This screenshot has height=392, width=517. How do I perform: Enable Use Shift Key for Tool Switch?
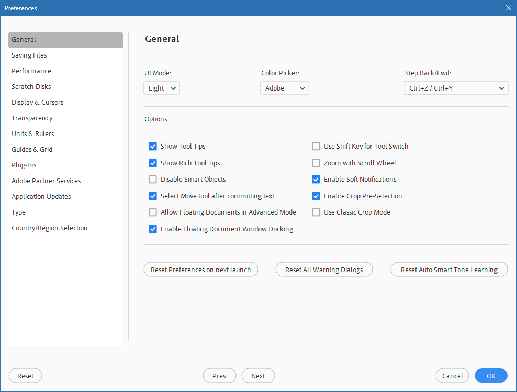[316, 147]
